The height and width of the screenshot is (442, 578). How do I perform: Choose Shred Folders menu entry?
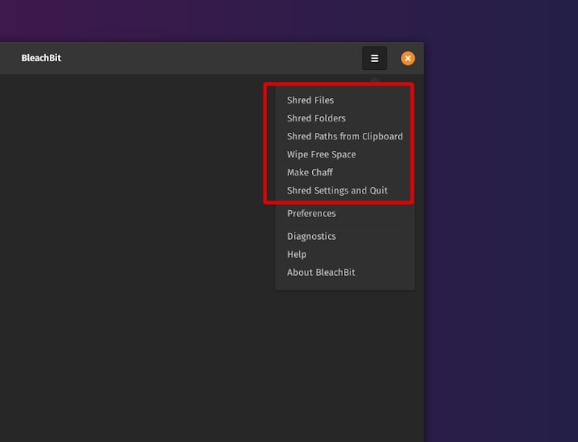[345, 118]
